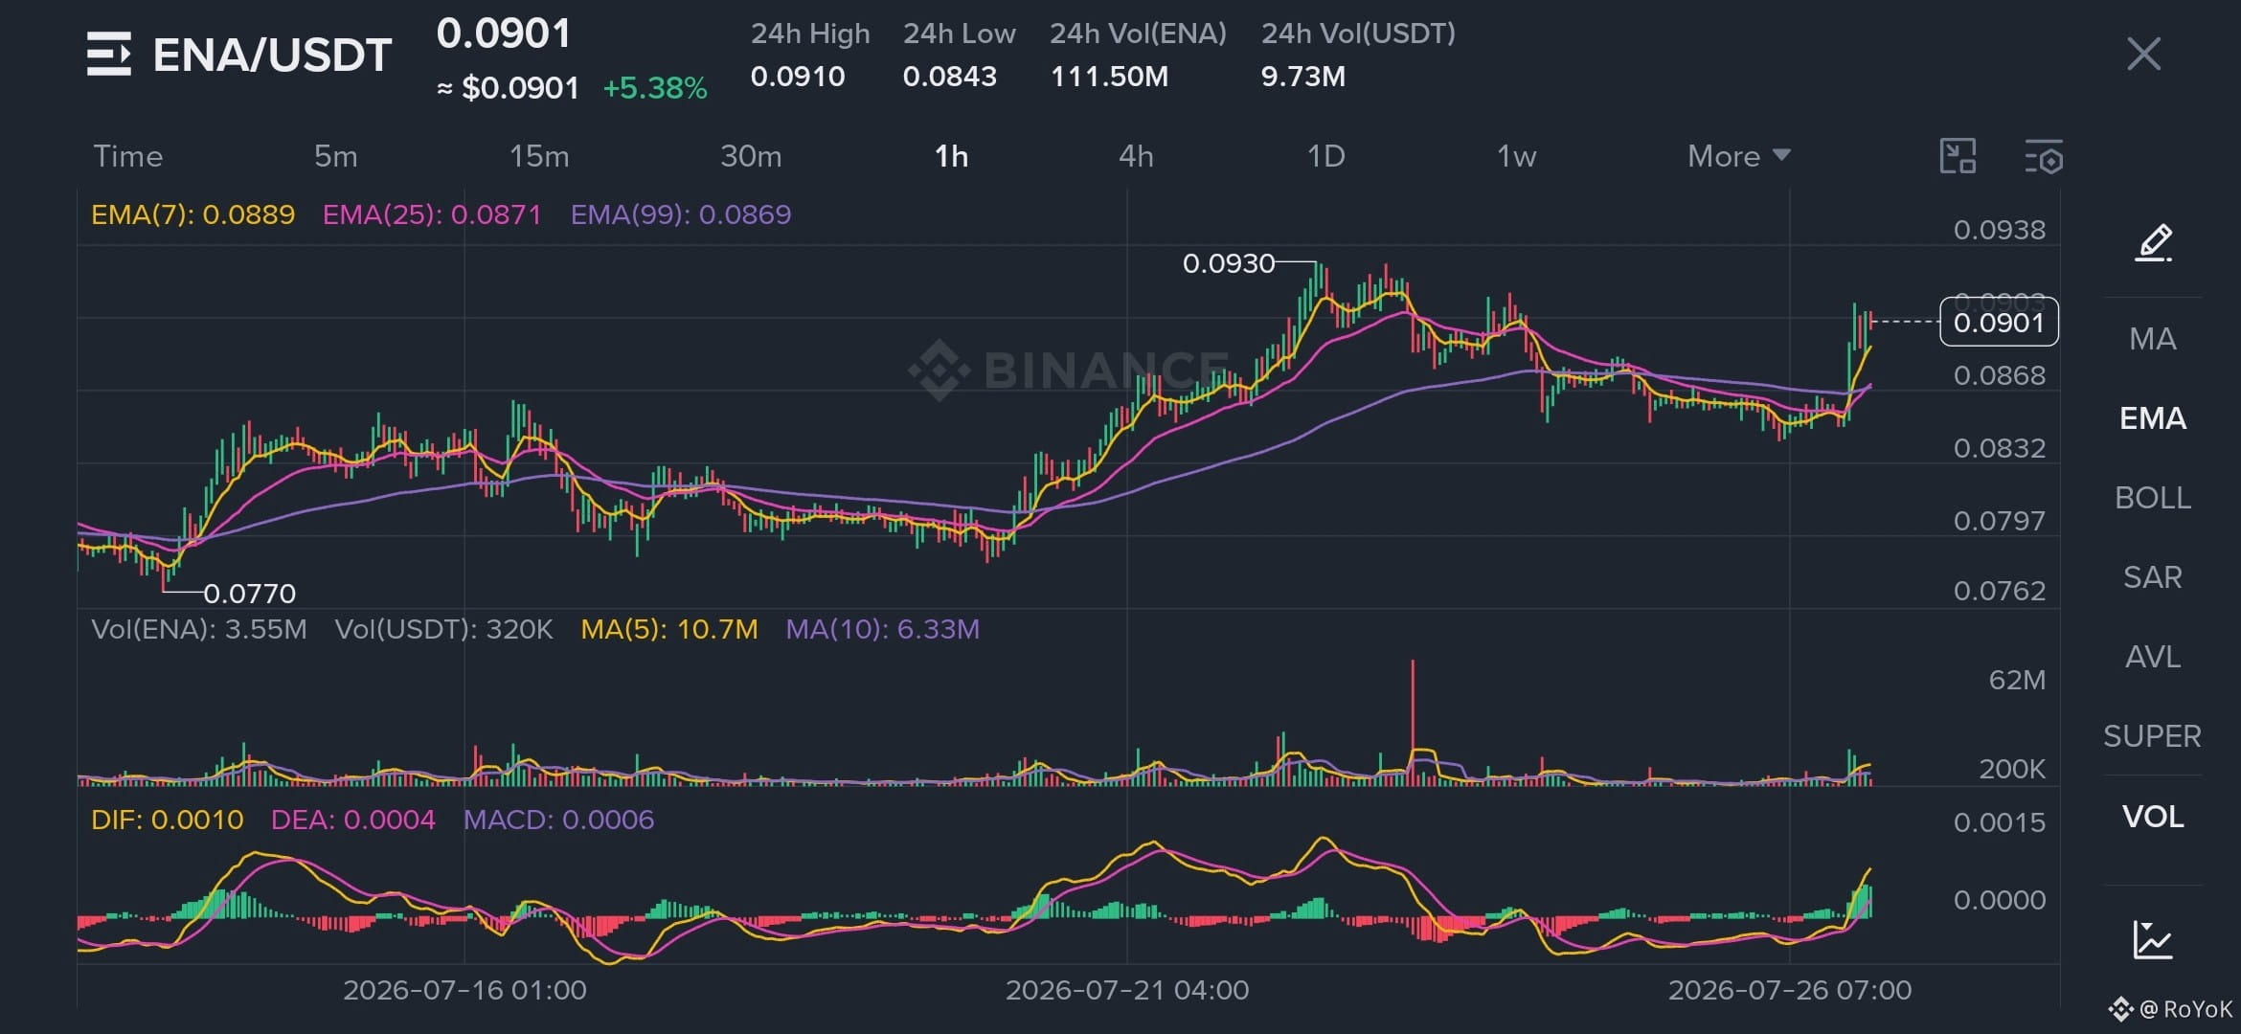Toggle the AVL indicator
The width and height of the screenshot is (2241, 1034).
(2153, 657)
